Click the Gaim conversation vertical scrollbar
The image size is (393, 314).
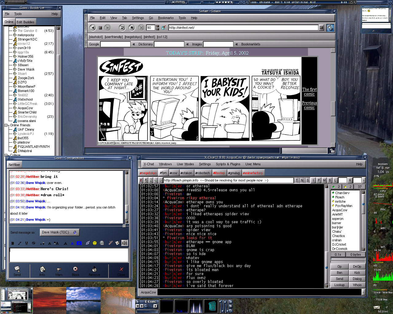[126, 197]
